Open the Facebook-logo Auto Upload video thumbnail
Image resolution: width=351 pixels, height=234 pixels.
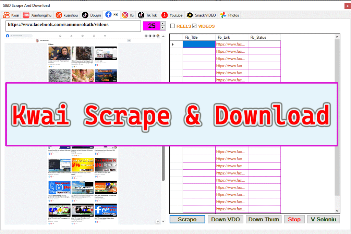(106, 210)
